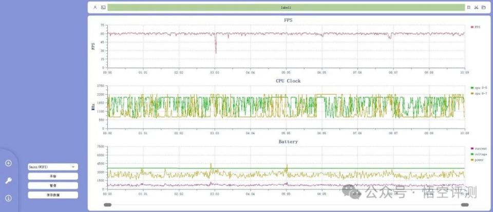Toggle the voltage legend entry in Battery chart

(479, 154)
